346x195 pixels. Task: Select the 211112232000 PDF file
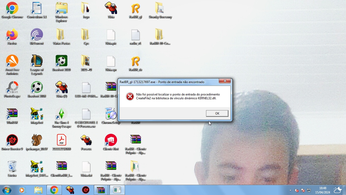tap(61, 142)
